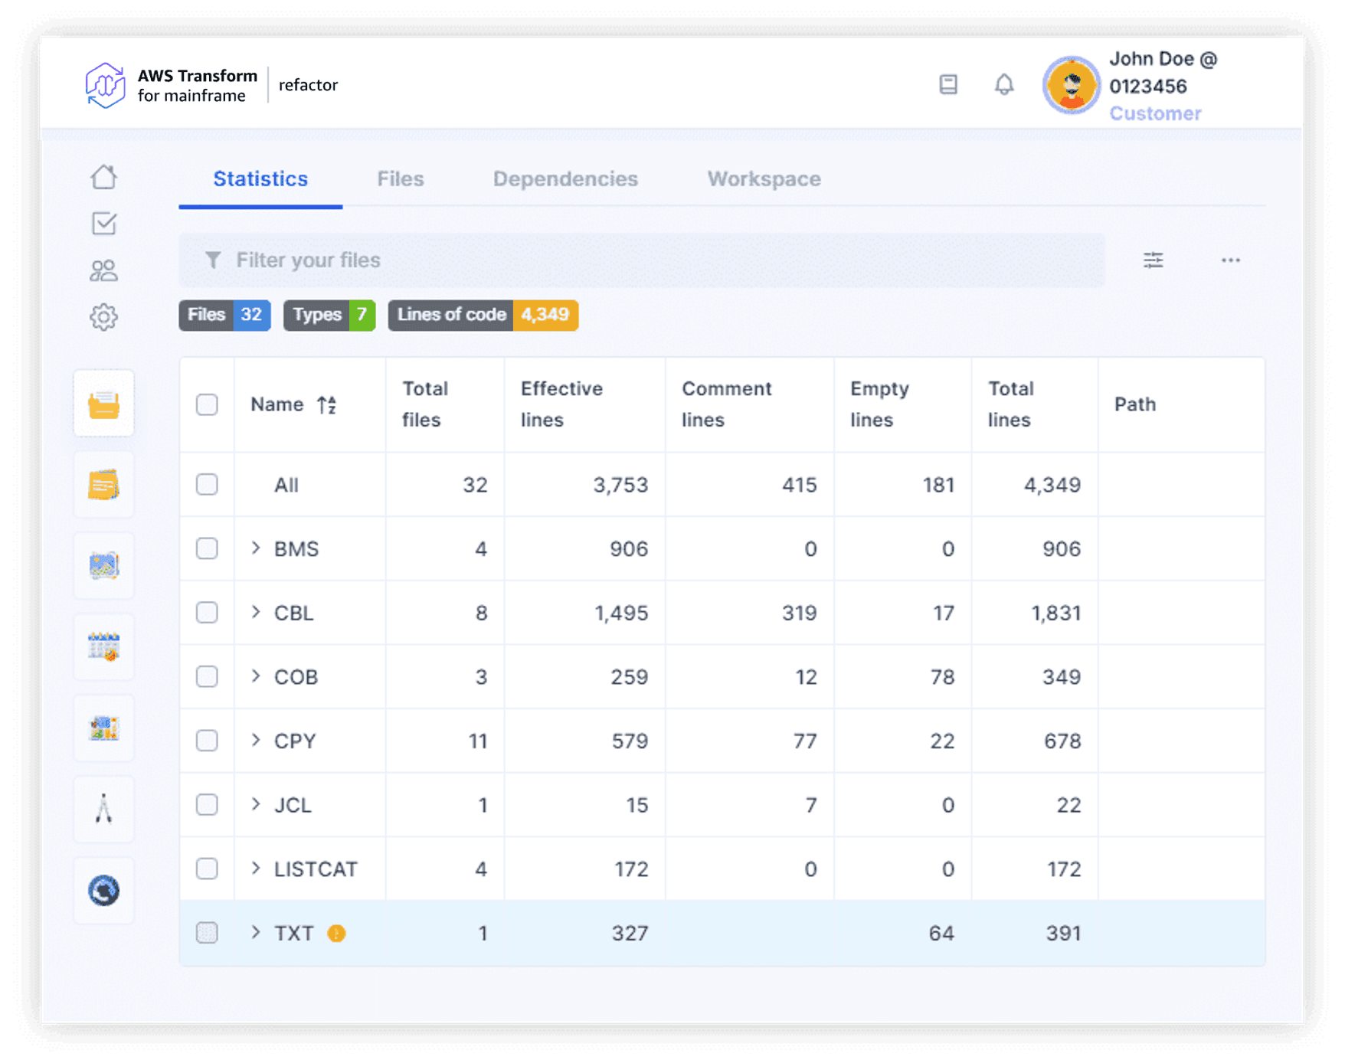Screen dimensions: 1345x1060
Task: Expand the LISTCAT row chevron
Action: [x=256, y=869]
